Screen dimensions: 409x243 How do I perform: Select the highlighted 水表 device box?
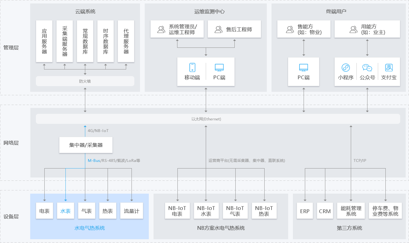pos(65,211)
